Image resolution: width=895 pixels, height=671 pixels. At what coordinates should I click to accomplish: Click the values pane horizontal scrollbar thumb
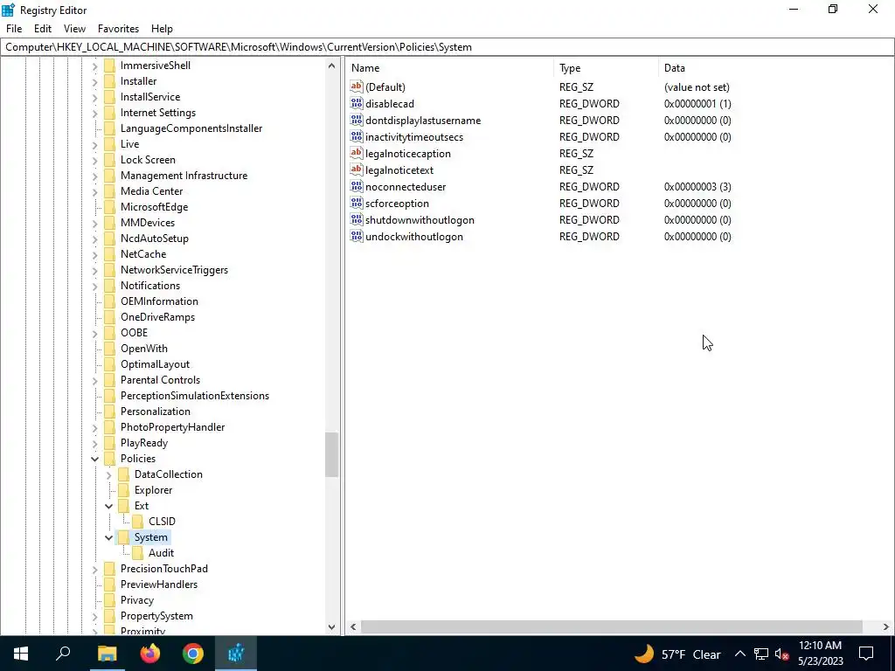[x=611, y=626]
